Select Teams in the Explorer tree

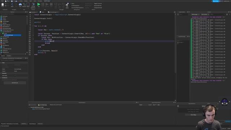click(4, 44)
